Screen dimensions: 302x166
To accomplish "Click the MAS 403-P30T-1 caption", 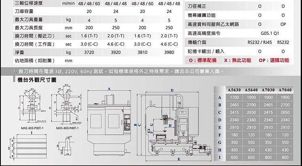I will tap(32, 128).
